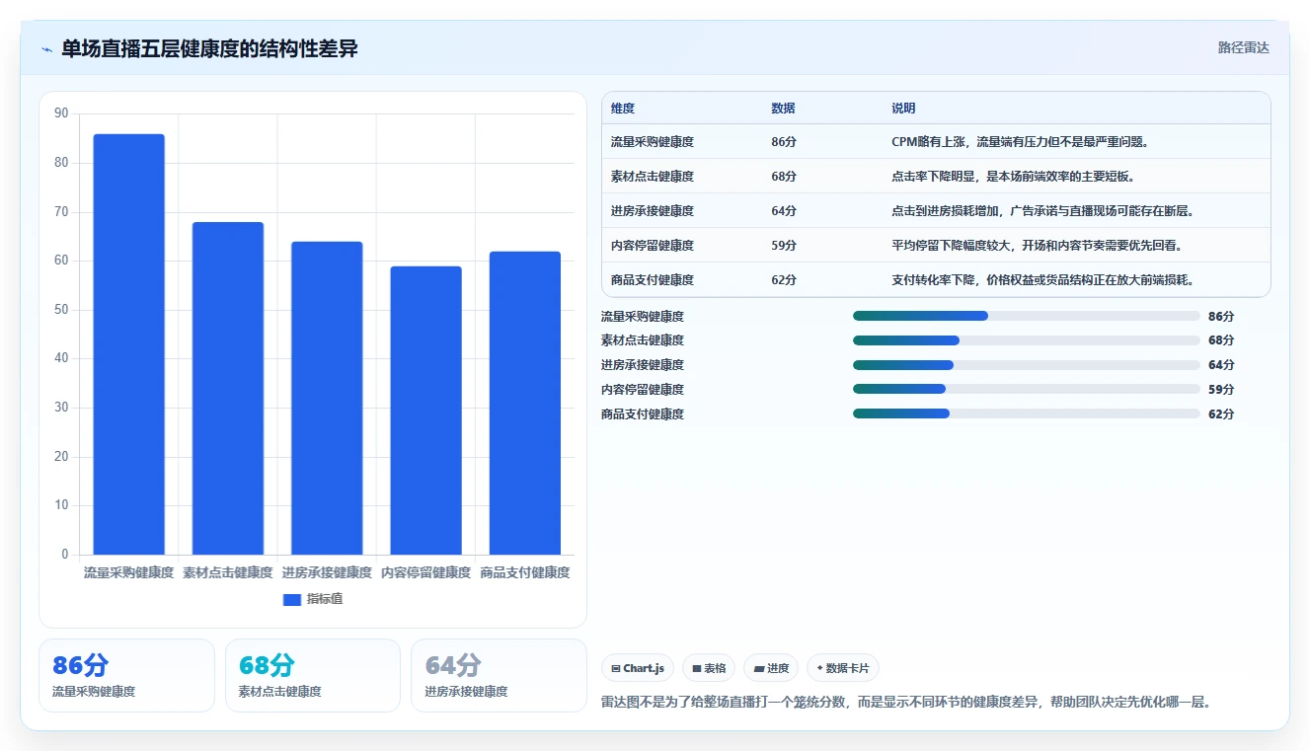Screen dimensions: 1310x751
Task: Select 商品支付健康度 cell in the table
Action: click(653, 280)
